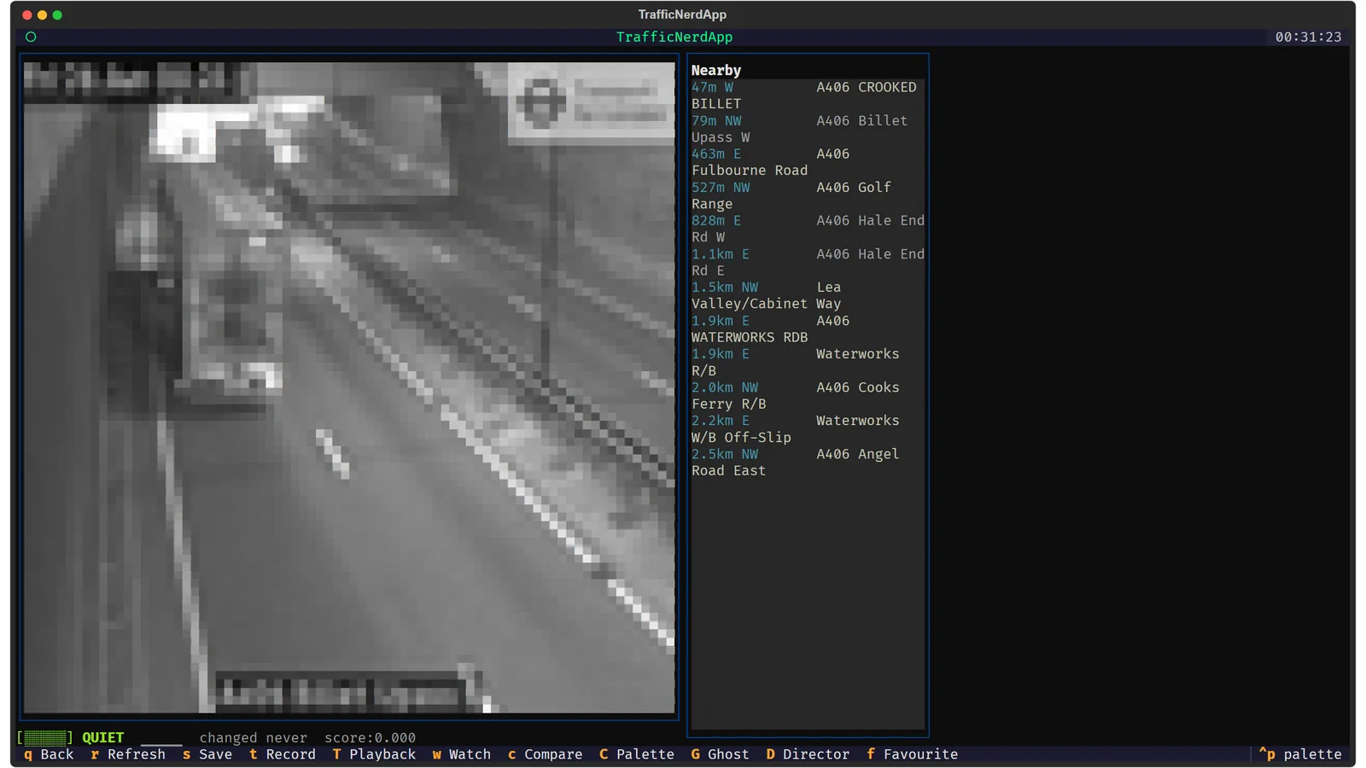Select nearby camera A406 Hale End Rd E
This screenshot has width=1366, height=768.
click(808, 262)
